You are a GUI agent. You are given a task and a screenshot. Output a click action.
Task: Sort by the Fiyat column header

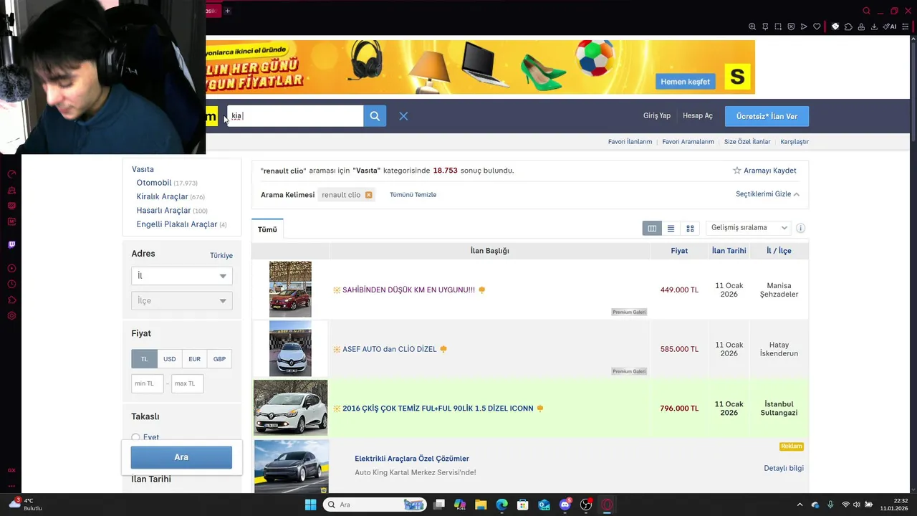pos(679,251)
